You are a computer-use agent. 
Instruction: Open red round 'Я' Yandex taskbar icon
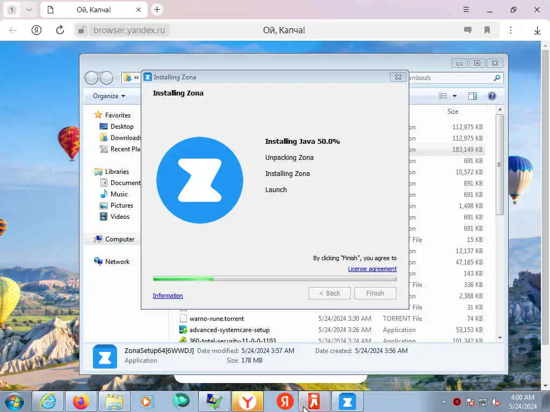(285, 401)
